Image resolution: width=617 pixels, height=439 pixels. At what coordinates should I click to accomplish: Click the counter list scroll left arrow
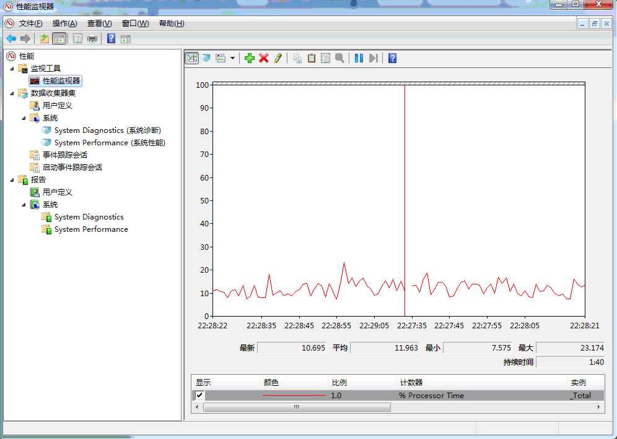pos(197,407)
